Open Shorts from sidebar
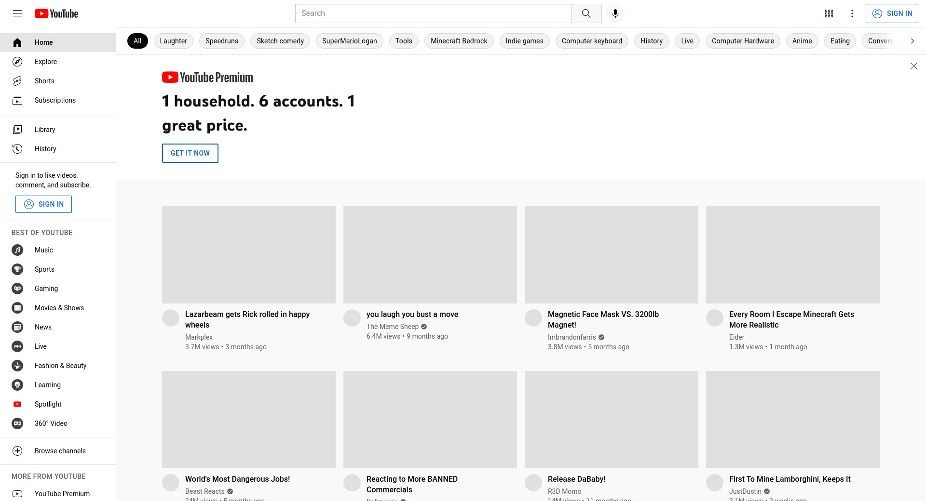Screen dimensions: 926x501 (58, 81)
